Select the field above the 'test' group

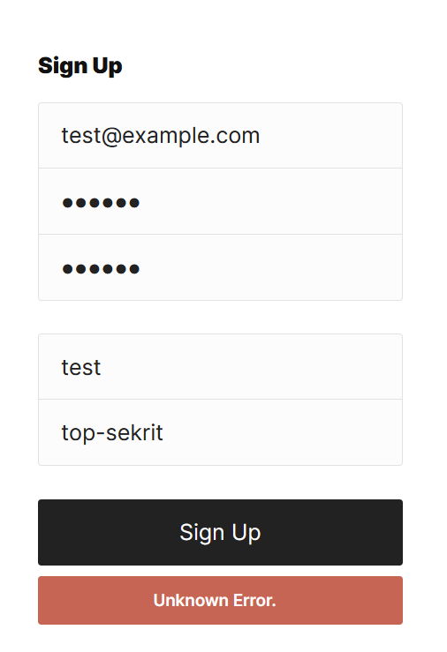(x=220, y=267)
